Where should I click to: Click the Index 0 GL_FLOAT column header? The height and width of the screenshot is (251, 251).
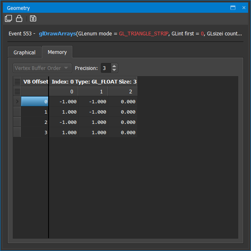point(94,81)
